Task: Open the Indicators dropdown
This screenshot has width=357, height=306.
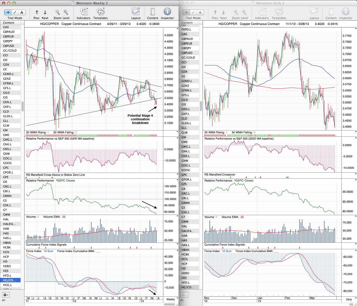Action: [84, 12]
